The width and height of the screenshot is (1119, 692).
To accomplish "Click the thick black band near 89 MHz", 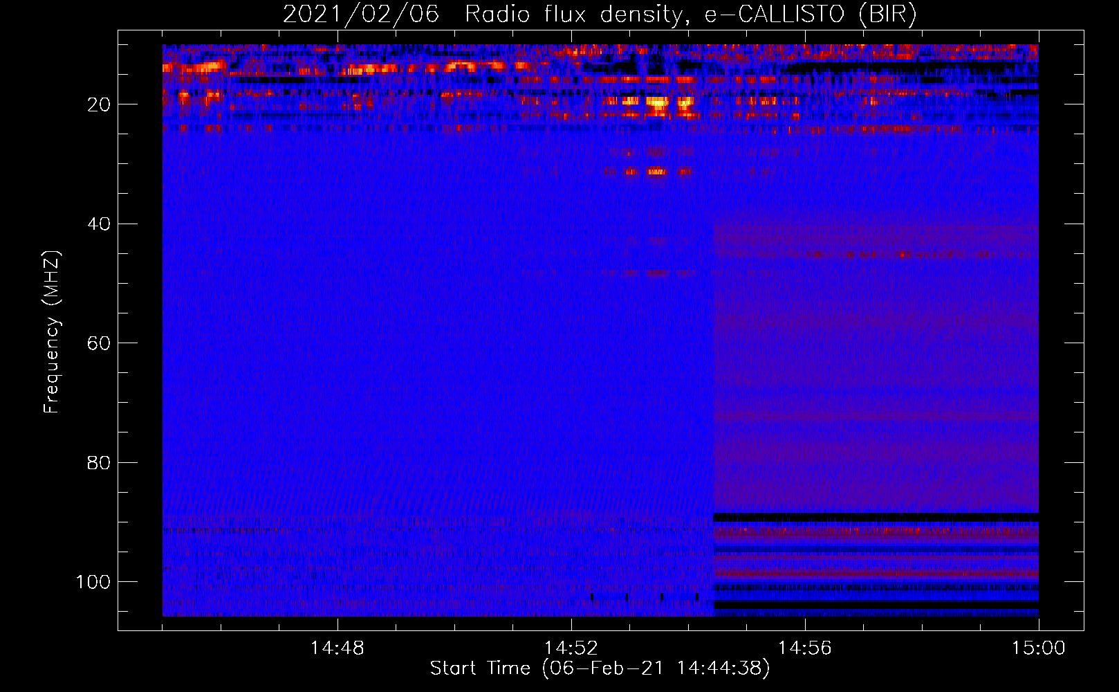I will click(876, 518).
